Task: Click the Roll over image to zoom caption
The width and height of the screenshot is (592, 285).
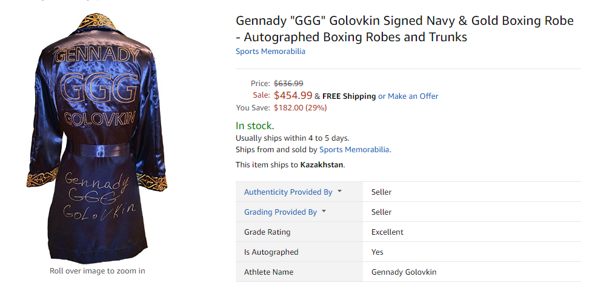Action: tap(97, 271)
